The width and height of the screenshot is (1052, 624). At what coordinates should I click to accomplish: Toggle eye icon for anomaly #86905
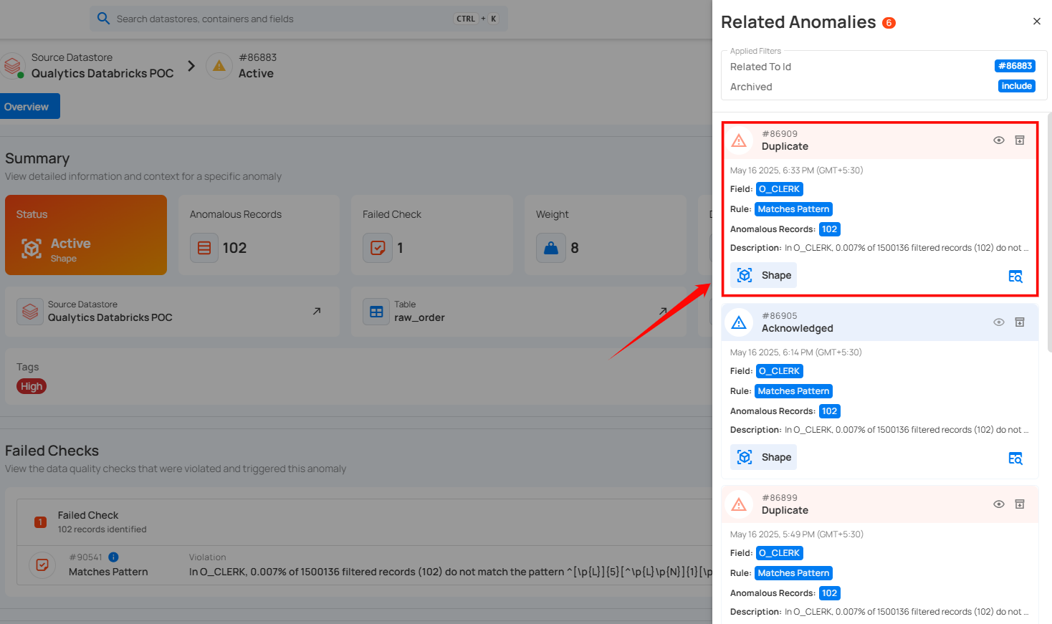click(999, 322)
